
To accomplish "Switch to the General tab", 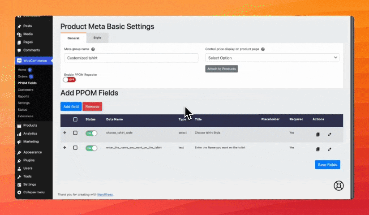I will [x=73, y=38].
